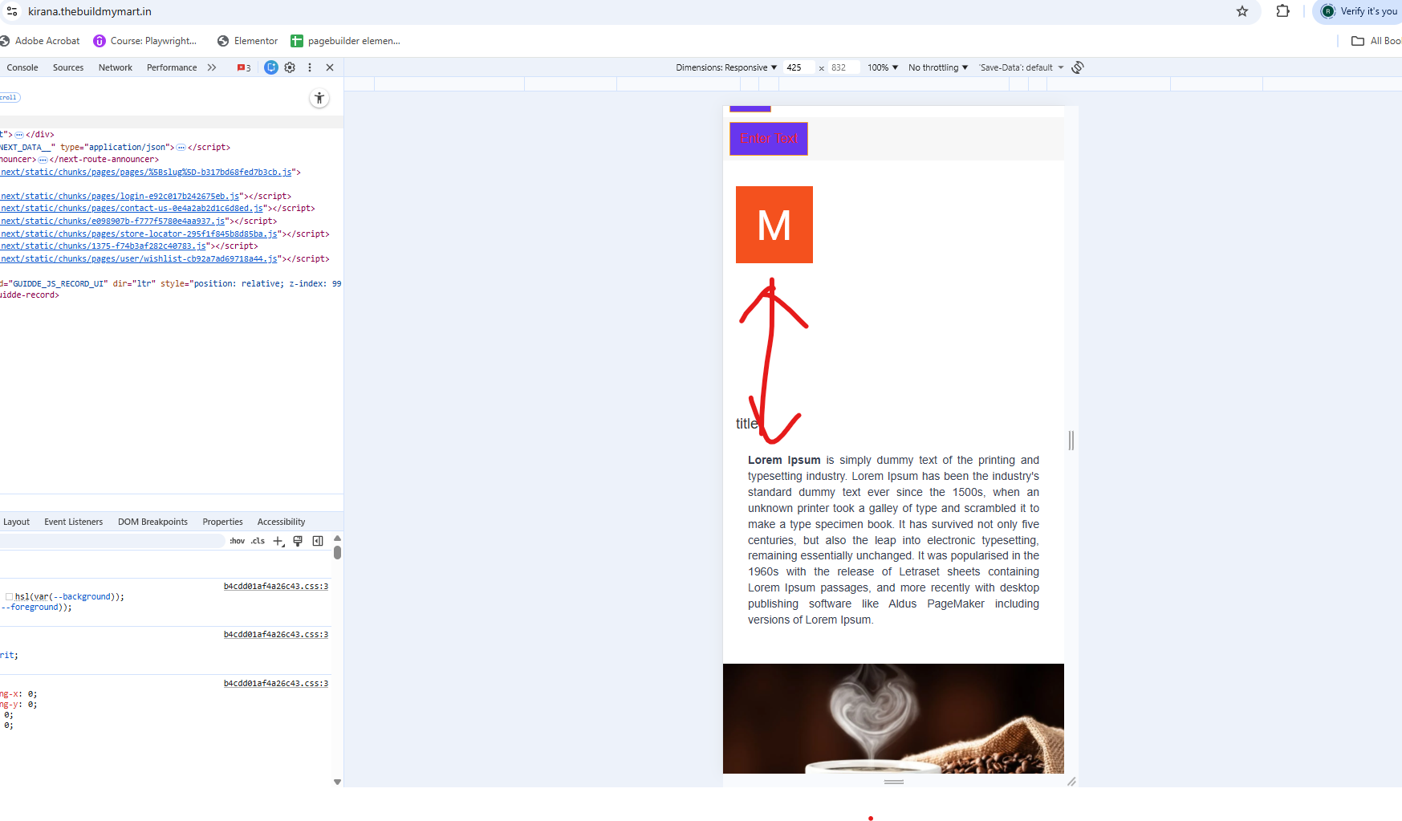Open the Elementor bookmark
The width and height of the screenshot is (1402, 821).
coord(247,41)
